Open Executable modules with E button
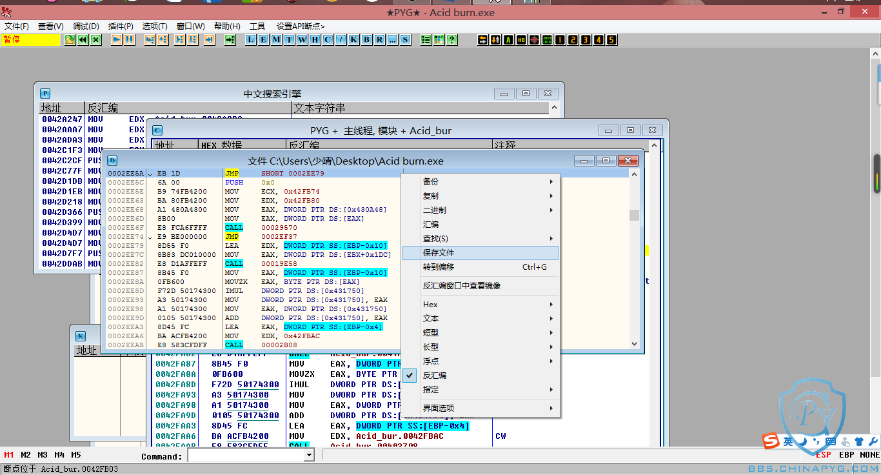The height and width of the screenshot is (475, 881). pos(263,40)
